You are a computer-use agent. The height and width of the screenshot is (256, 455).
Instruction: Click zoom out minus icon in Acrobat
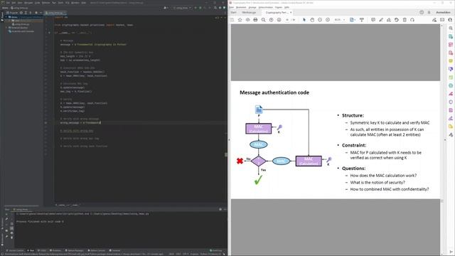pyautogui.click(x=320, y=20)
